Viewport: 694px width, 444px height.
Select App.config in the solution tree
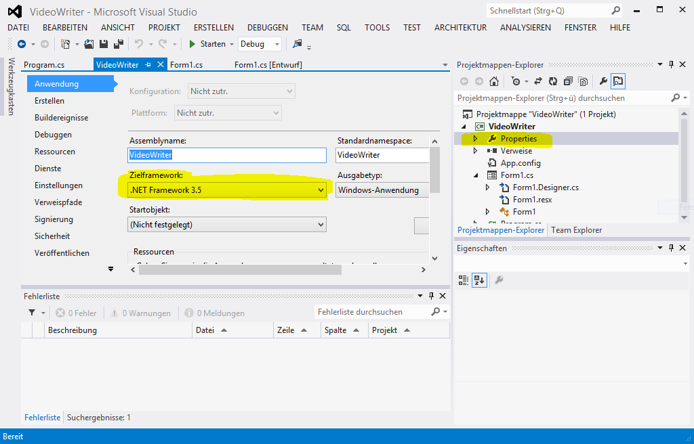(520, 163)
